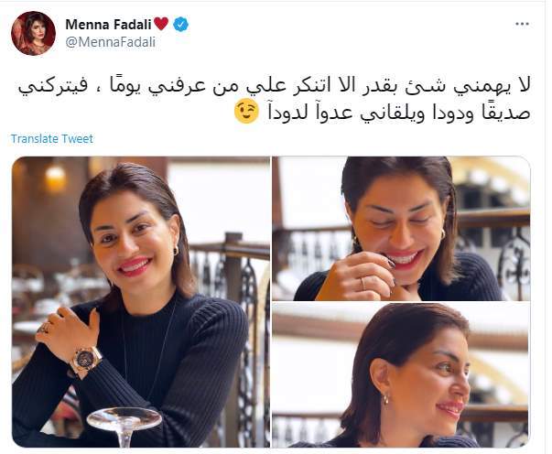Open the top-right photo with hand near mouth
Screen dimensions: 552x454
401,229
